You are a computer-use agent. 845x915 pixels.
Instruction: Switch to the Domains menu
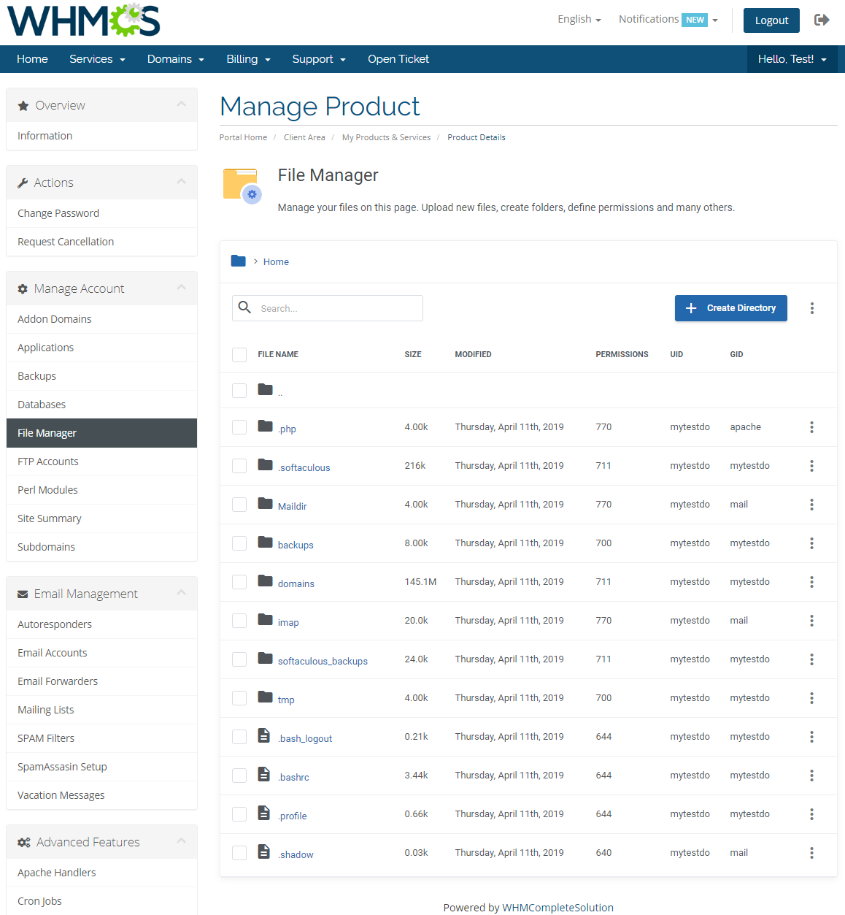175,59
